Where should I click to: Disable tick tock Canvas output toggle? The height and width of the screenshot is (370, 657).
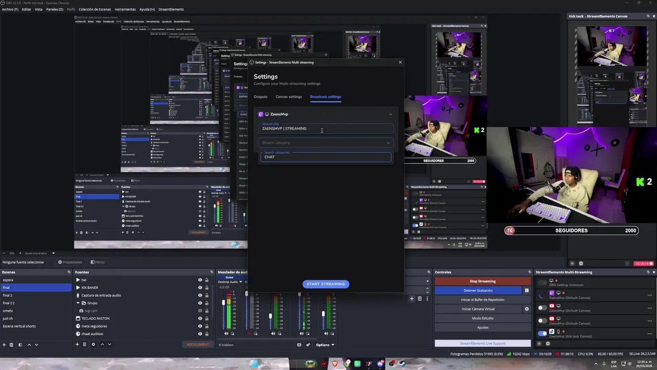point(542,333)
